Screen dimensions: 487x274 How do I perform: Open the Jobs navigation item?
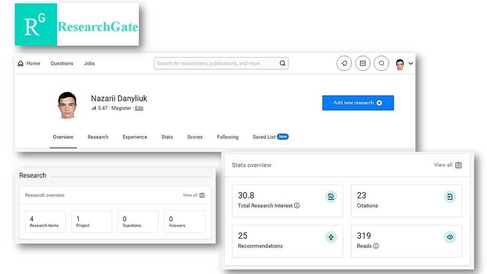pyautogui.click(x=89, y=63)
